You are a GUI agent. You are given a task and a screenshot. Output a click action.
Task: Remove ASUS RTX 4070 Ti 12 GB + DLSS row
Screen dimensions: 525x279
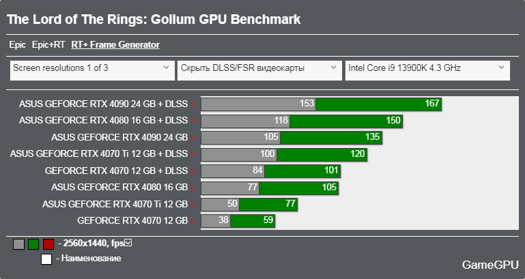193,154
